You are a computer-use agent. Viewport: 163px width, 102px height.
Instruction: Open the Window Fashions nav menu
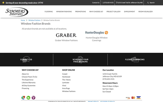pos(64,11)
